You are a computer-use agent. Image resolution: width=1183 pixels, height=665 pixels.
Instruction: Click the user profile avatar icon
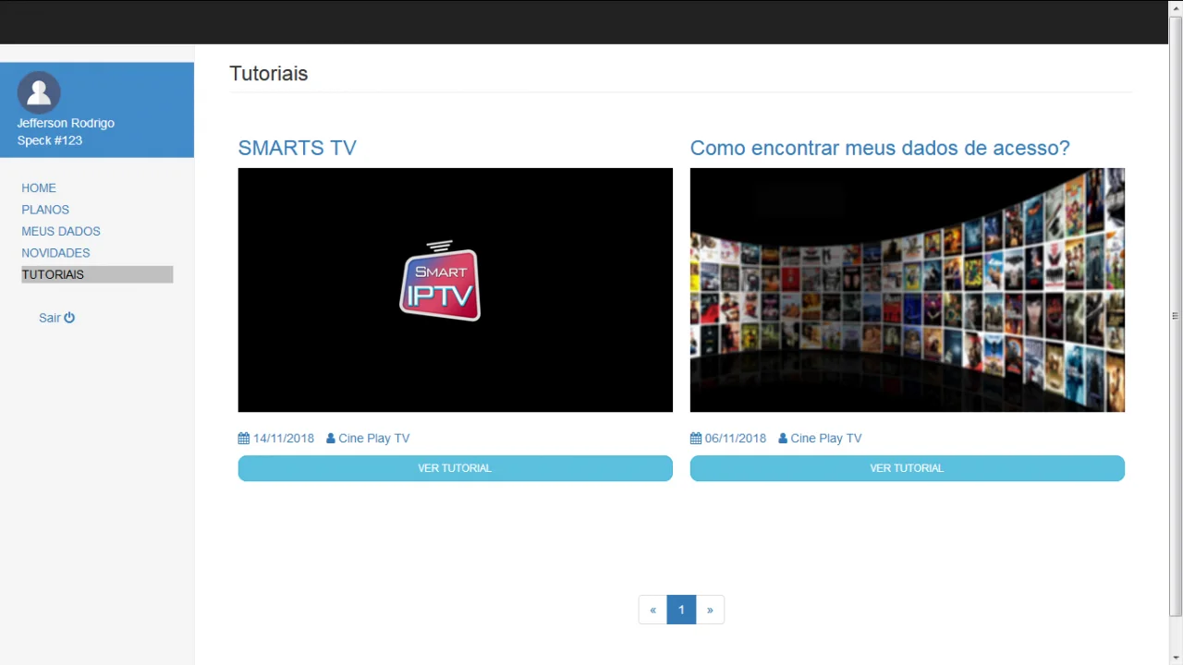(x=39, y=92)
